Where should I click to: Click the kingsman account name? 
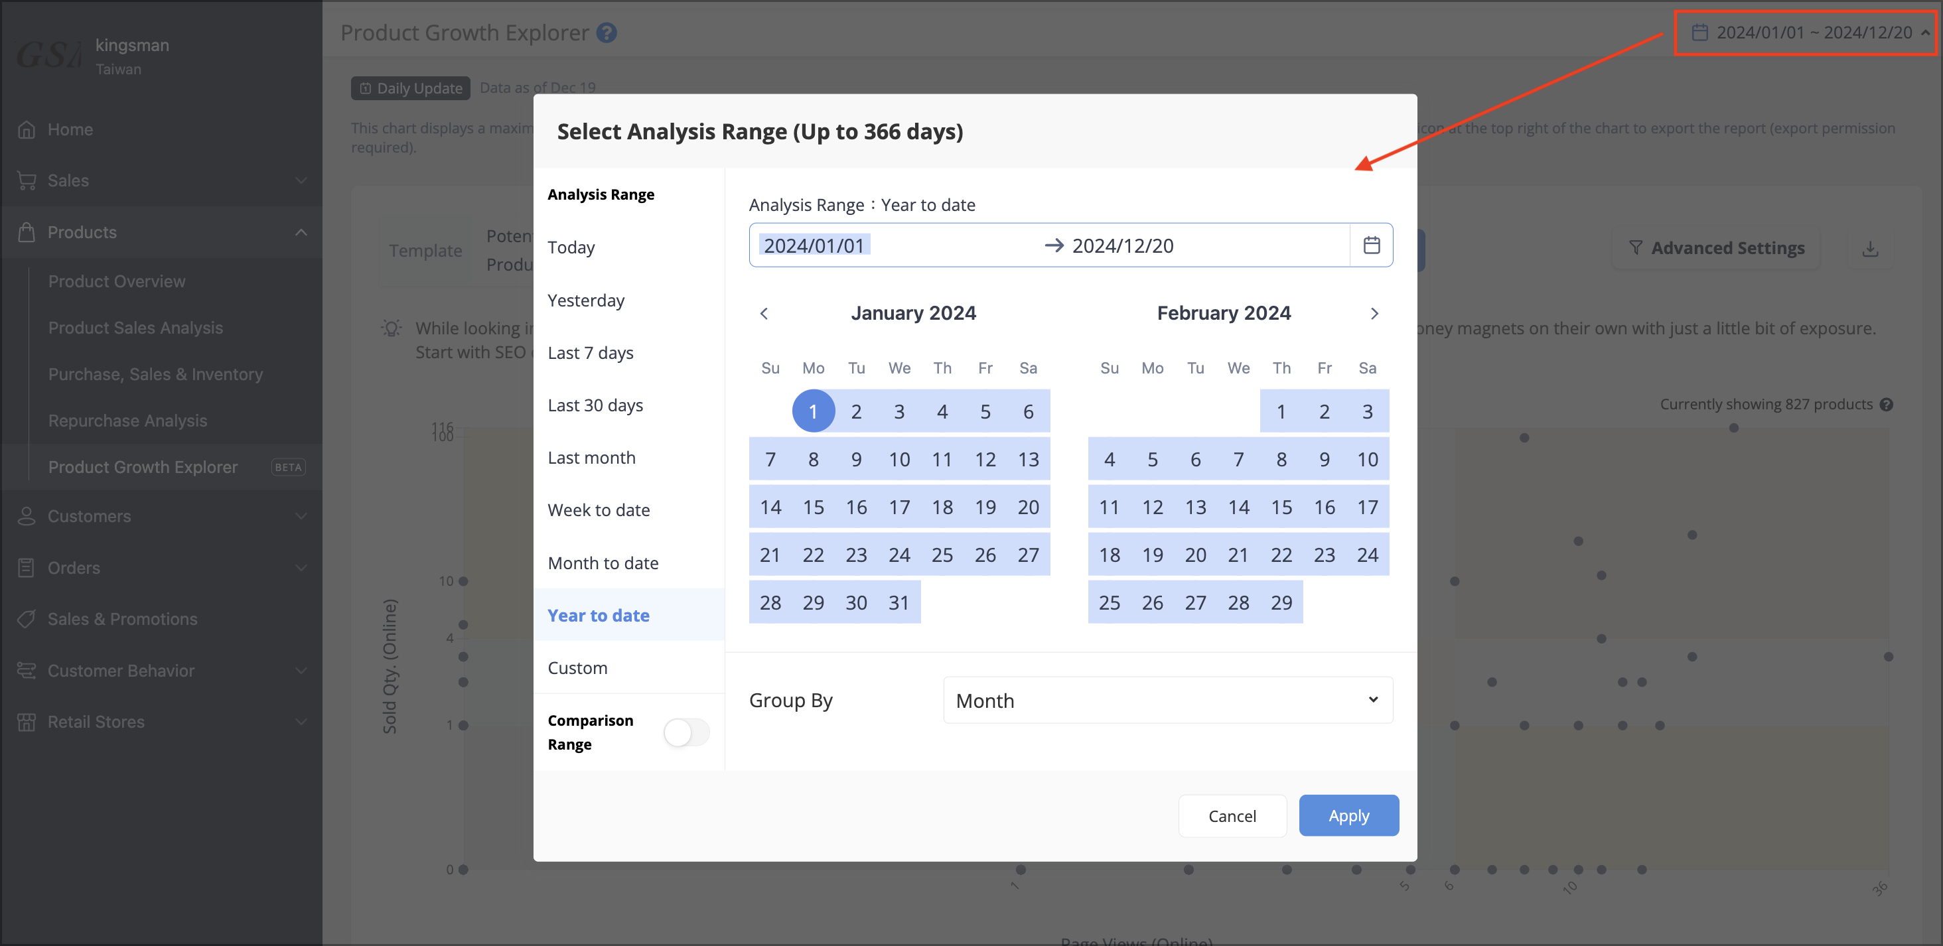pos(132,45)
